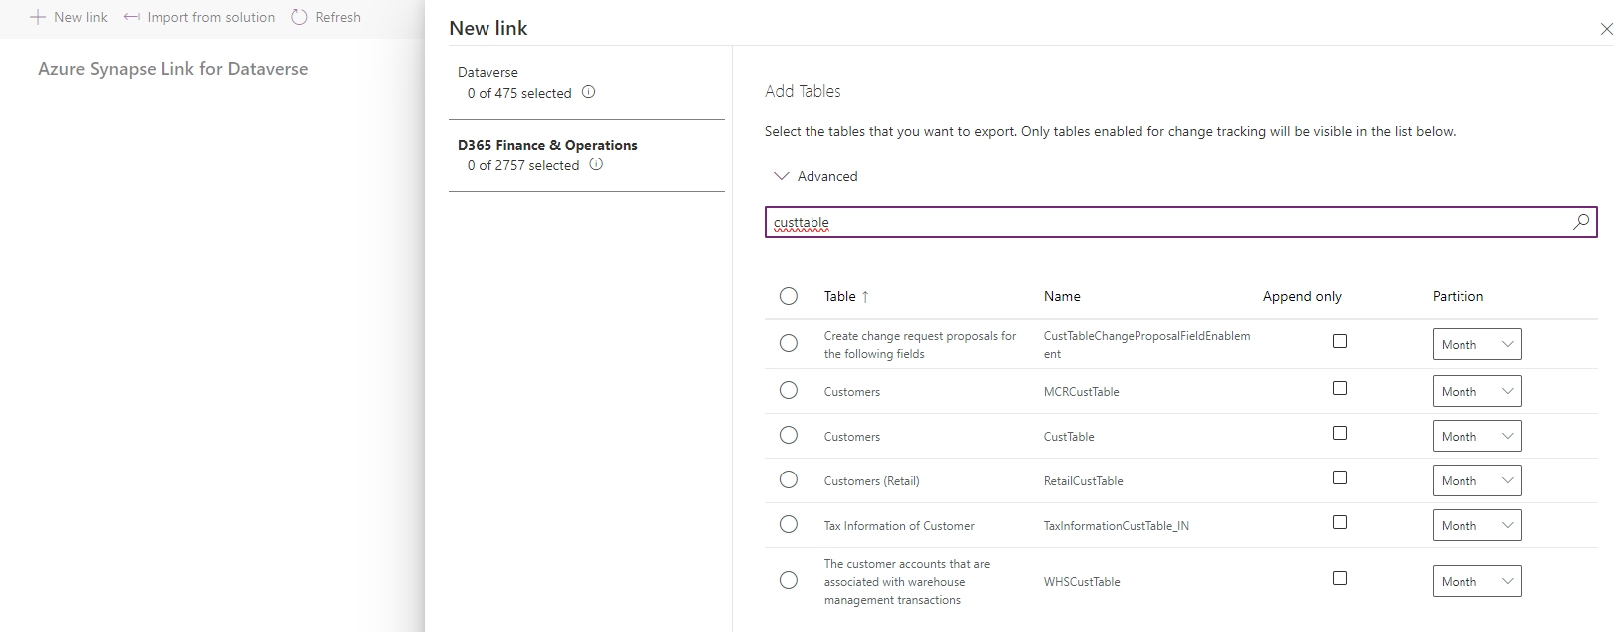
Task: Select the CustTable row radio
Action: 789,435
